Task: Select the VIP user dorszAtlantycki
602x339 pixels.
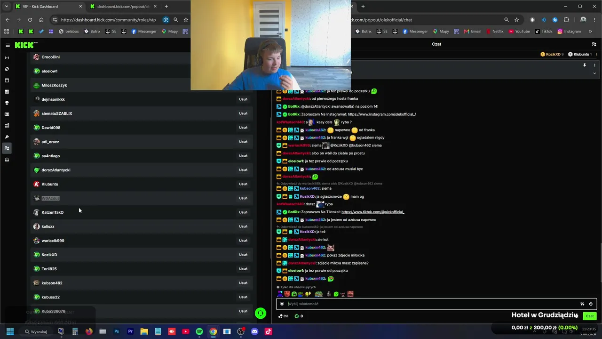Action: tap(56, 170)
